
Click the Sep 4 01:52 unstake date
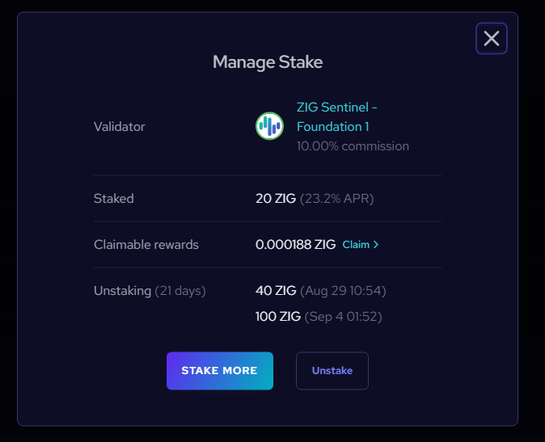[343, 316]
